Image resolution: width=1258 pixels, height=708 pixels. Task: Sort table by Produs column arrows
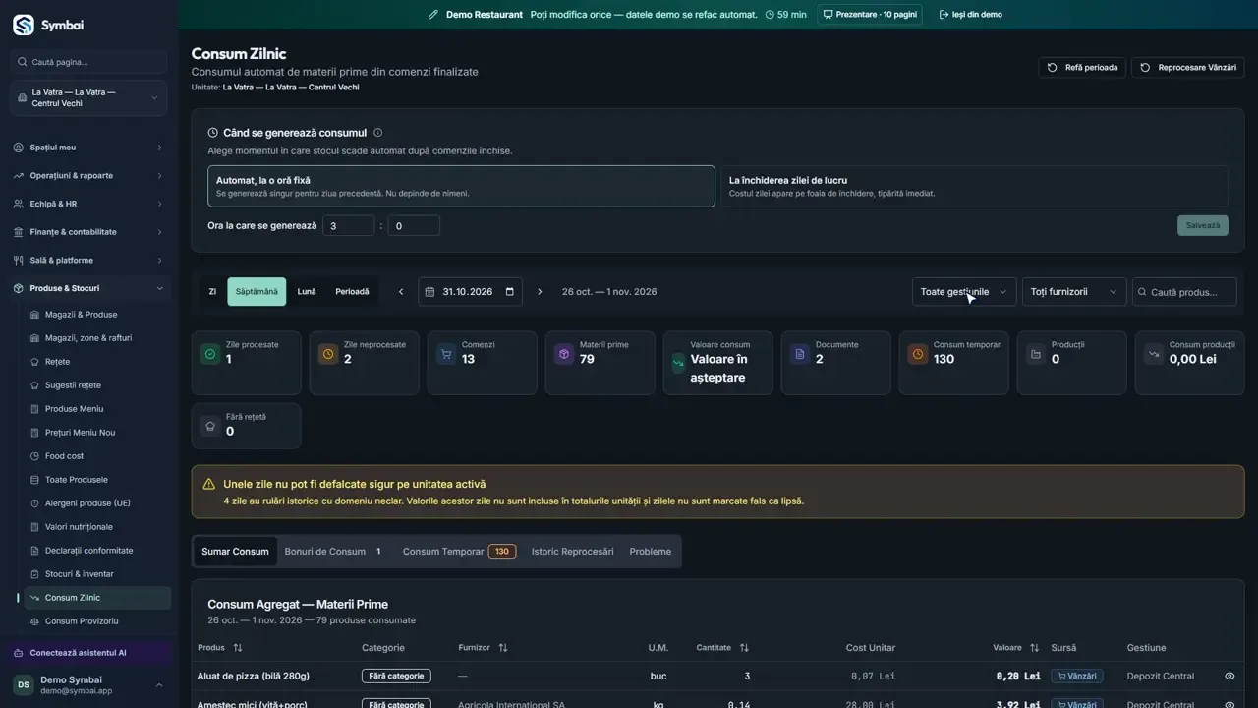click(x=238, y=648)
